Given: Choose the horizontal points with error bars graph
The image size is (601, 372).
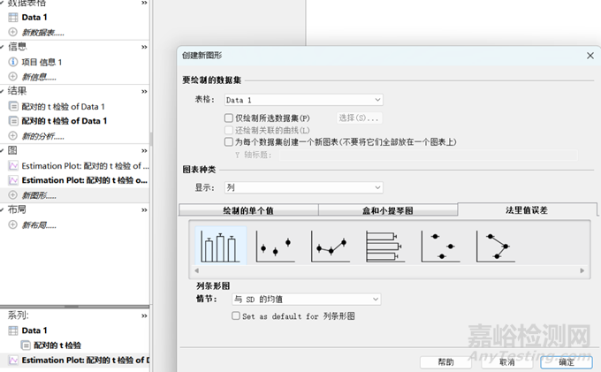Looking at the screenshot, I should (x=439, y=245).
